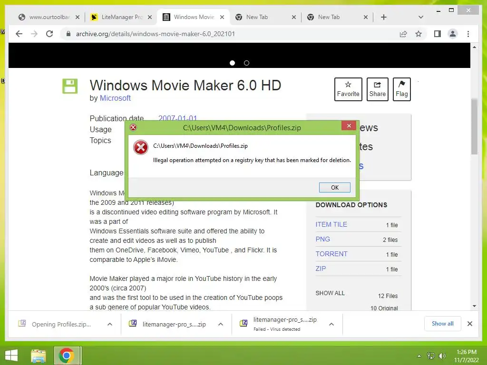The image size is (487, 365).
Task: Open Chrome three-dot menu
Action: [x=468, y=34]
